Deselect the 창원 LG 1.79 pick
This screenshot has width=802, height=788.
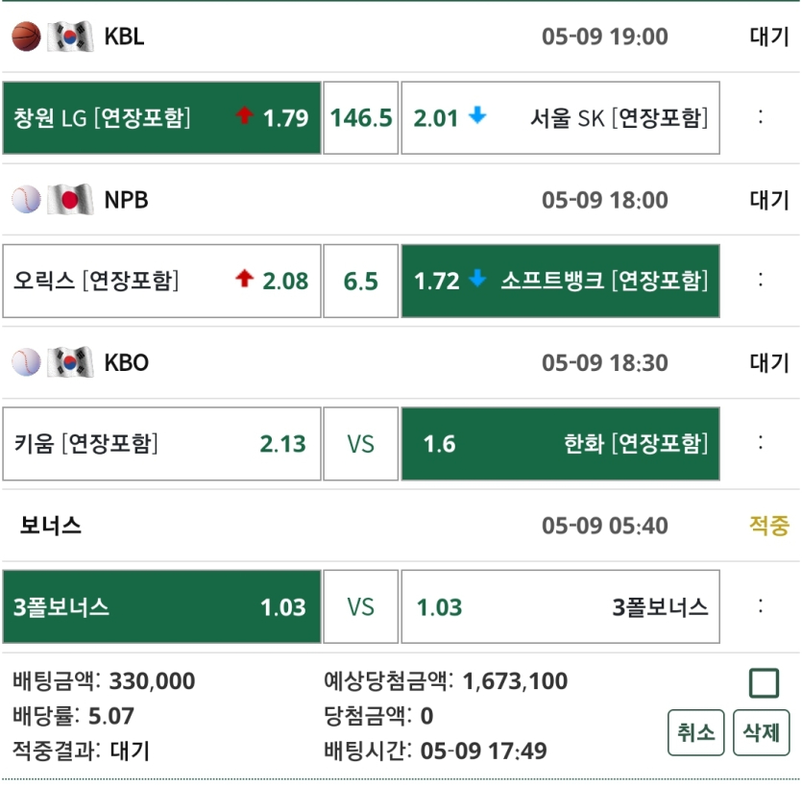click(x=161, y=117)
